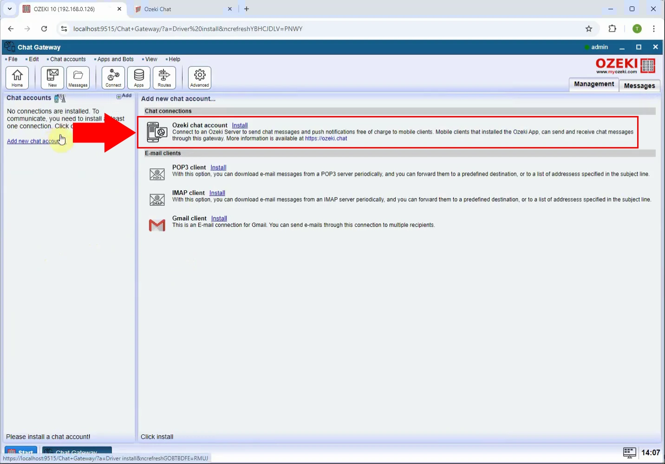Reload the page in the browser
Screen dimensions: 665x464
(44, 29)
